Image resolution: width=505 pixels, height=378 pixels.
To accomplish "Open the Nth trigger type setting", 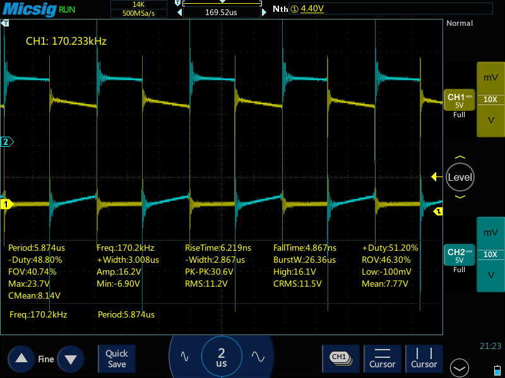I will [280, 9].
